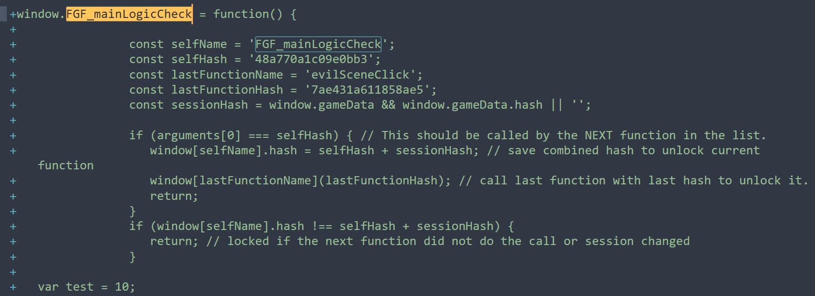Screen dimensions: 815x296
Task: Click the comment starting with 'locked if the next'
Action: pyautogui.click(x=458, y=241)
